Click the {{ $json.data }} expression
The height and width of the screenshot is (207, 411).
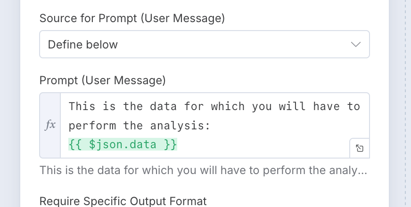[x=123, y=145]
